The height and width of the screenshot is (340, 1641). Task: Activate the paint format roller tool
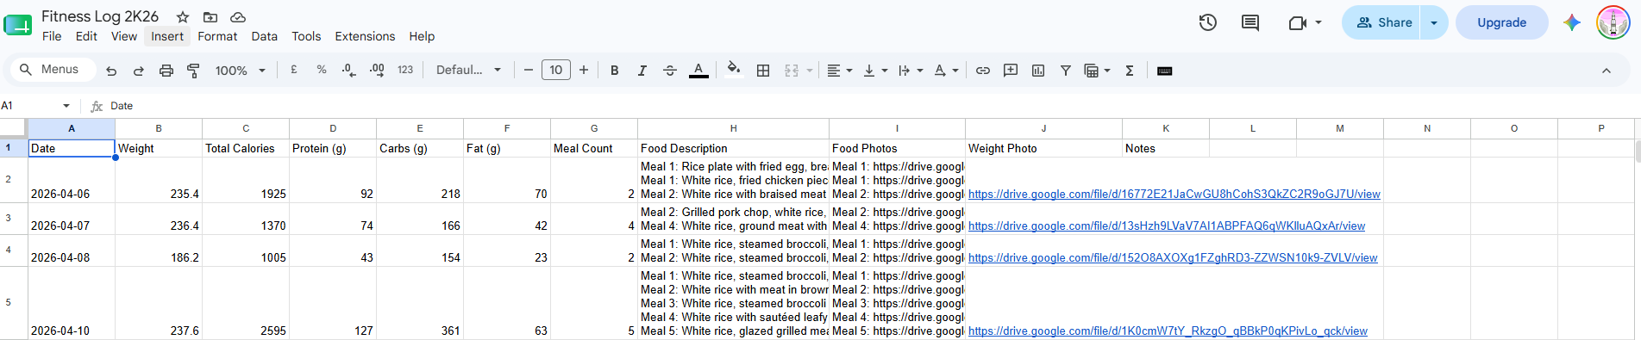tap(194, 71)
